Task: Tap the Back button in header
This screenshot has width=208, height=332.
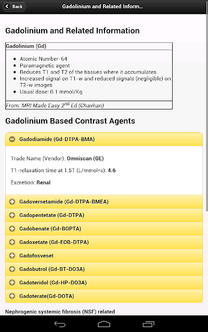Action: pyautogui.click(x=14, y=7)
